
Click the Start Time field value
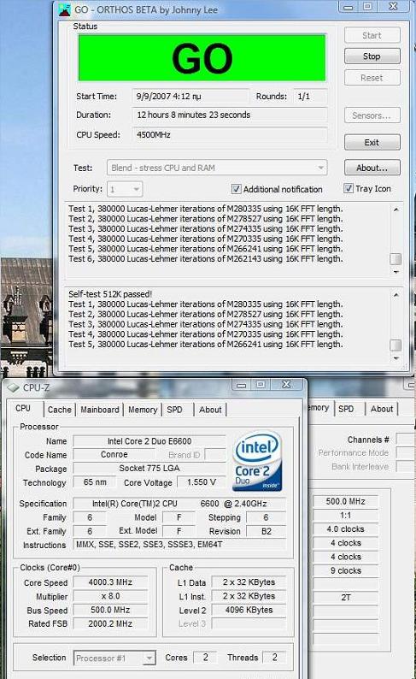pyautogui.click(x=190, y=96)
